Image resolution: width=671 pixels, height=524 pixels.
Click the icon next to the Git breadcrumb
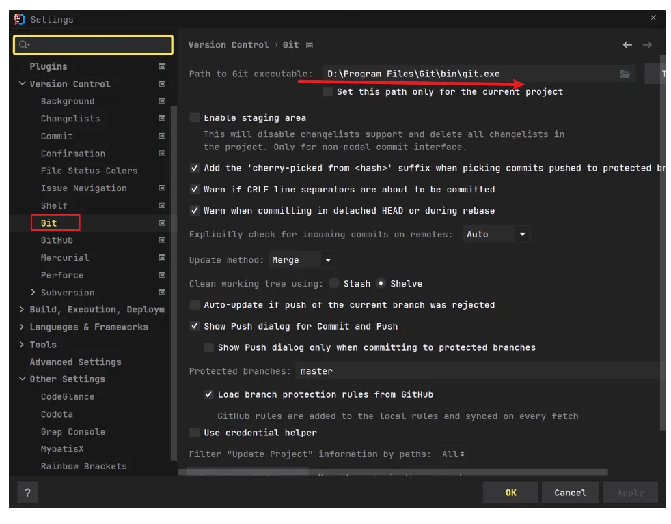pos(310,45)
